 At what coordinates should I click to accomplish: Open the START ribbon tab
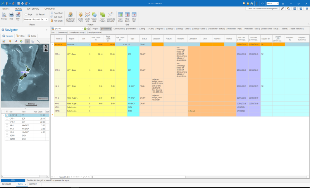6,9
